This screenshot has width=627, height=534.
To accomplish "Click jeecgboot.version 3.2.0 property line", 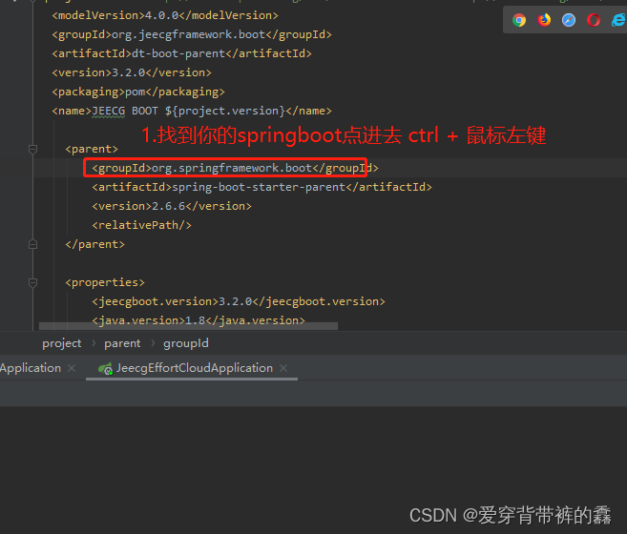I will coord(239,301).
